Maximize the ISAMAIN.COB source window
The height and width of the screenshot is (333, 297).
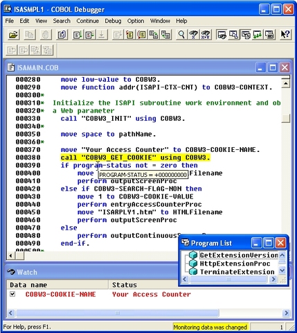click(x=273, y=67)
